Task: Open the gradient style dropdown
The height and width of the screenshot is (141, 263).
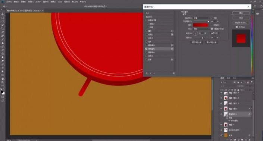Action: 201,29
